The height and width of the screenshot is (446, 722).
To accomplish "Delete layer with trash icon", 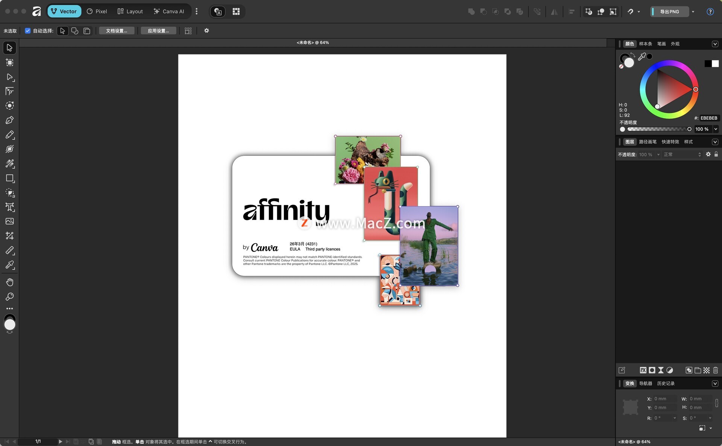I will coord(715,370).
